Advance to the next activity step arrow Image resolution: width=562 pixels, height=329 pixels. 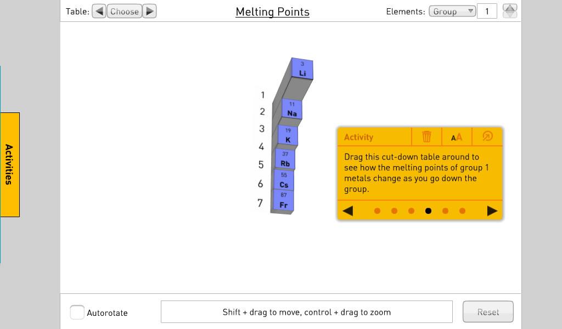click(x=492, y=211)
